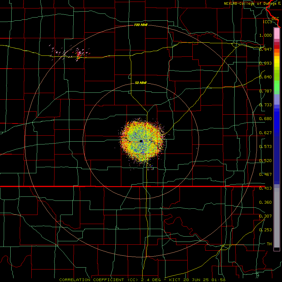Click the black radar site dot at center
282x282 pixels.
coord(141,141)
